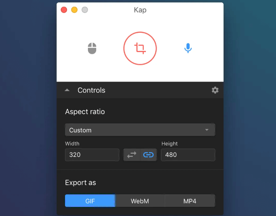Click the Height field showing 480
Image resolution: width=276 pixels, height=216 pixels.
pyautogui.click(x=188, y=155)
